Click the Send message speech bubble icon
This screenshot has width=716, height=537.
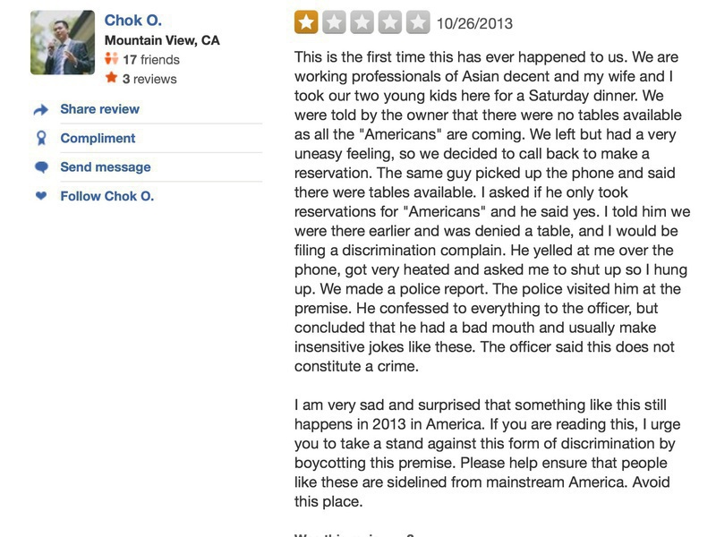40,167
